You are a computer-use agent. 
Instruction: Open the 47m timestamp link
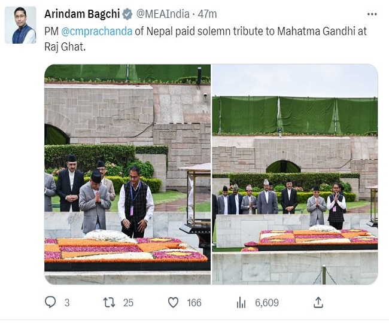pos(207,13)
